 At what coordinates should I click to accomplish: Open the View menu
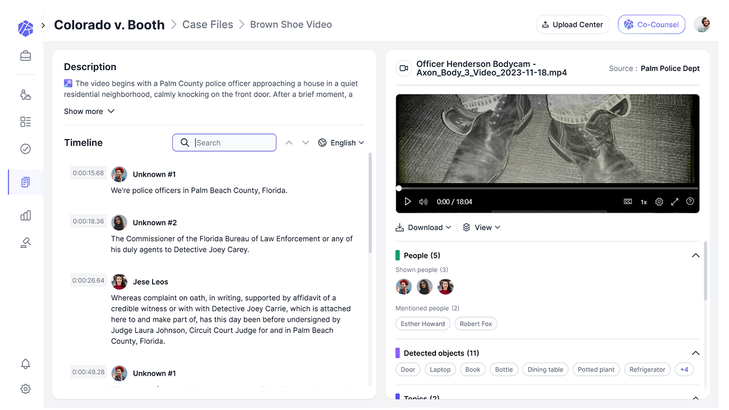[x=481, y=227]
